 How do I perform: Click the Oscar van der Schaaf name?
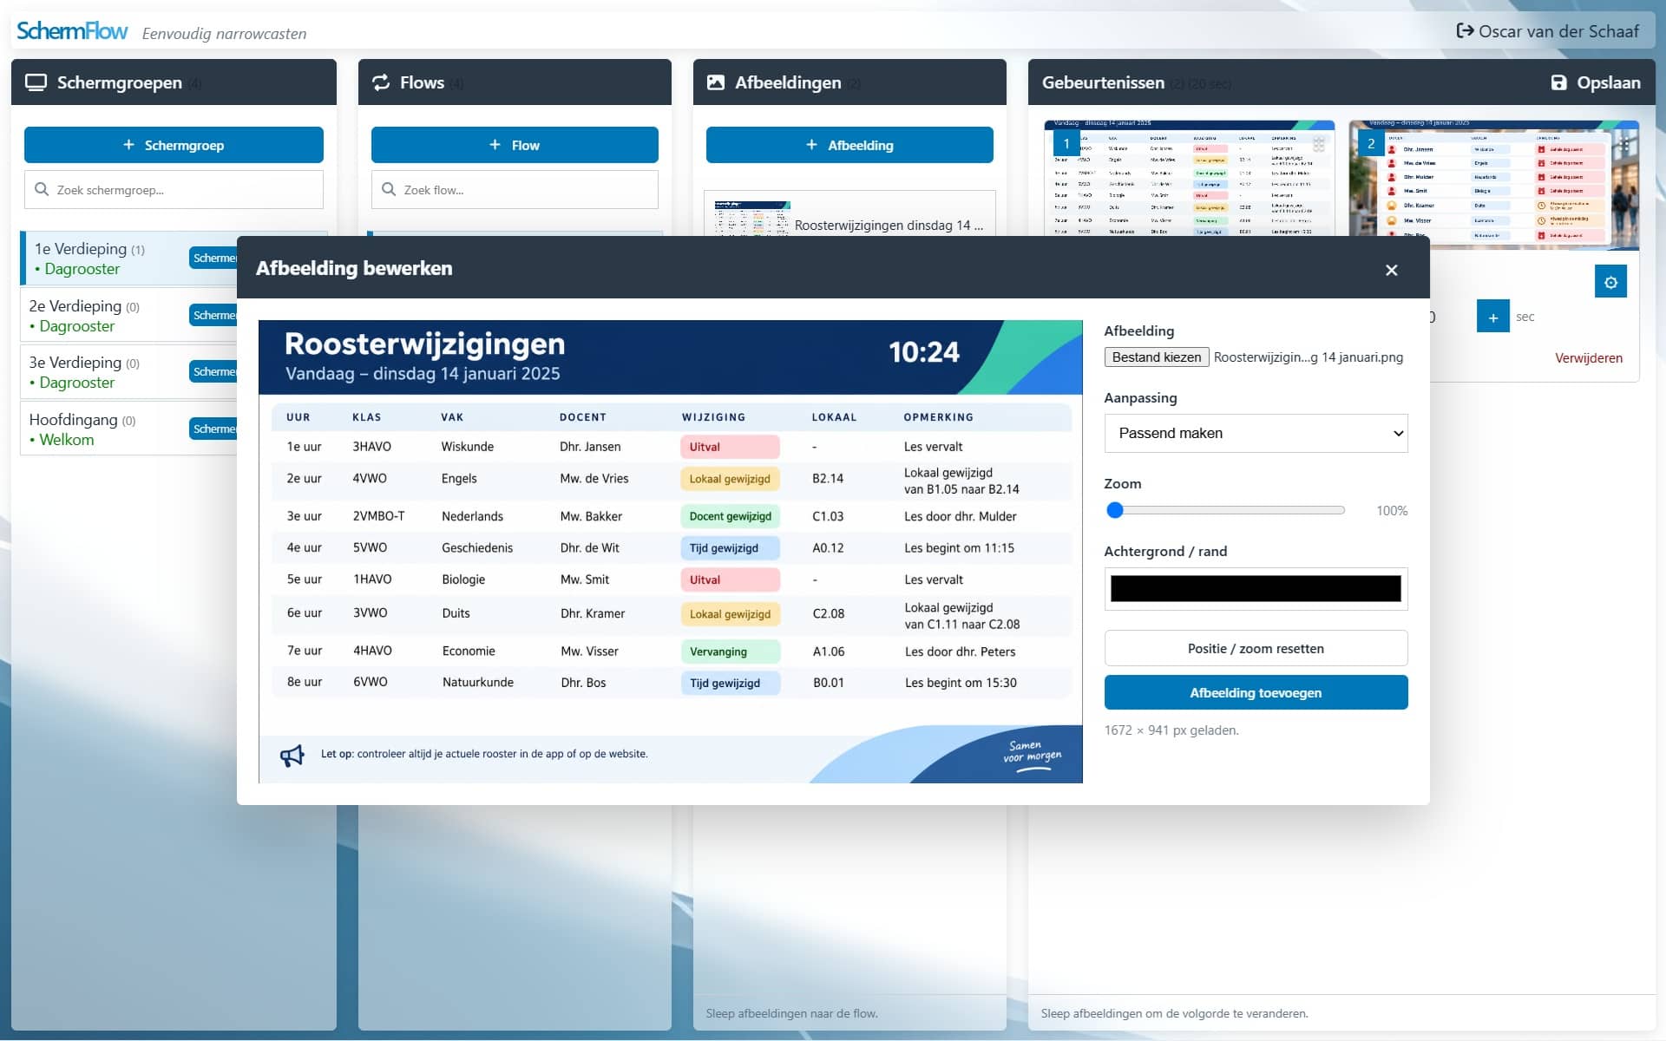click(x=1558, y=31)
